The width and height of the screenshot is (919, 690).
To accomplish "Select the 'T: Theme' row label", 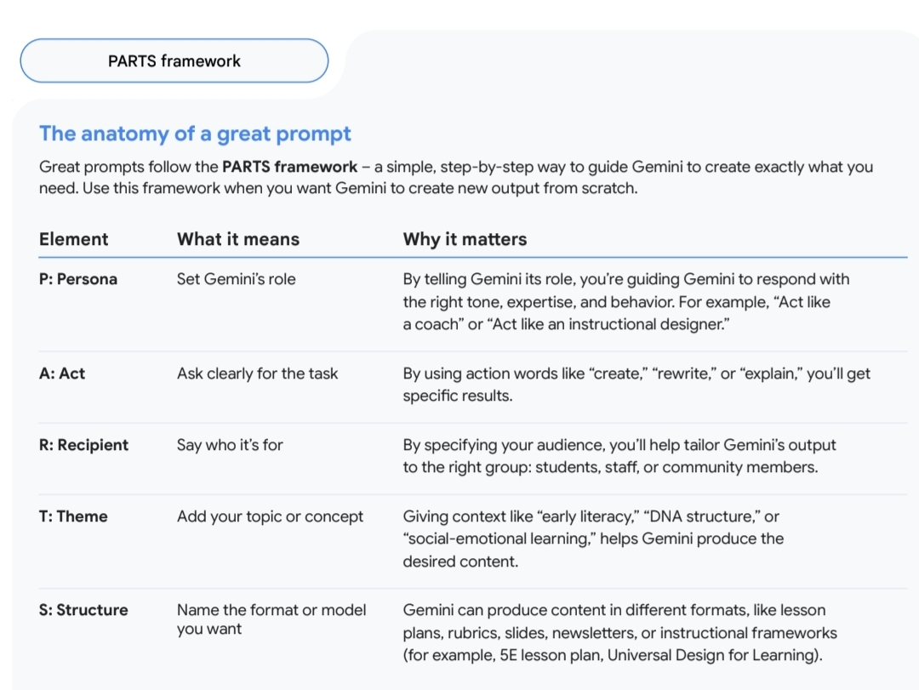I will [73, 516].
